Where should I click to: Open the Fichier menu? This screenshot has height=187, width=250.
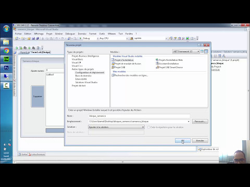click(x=18, y=34)
